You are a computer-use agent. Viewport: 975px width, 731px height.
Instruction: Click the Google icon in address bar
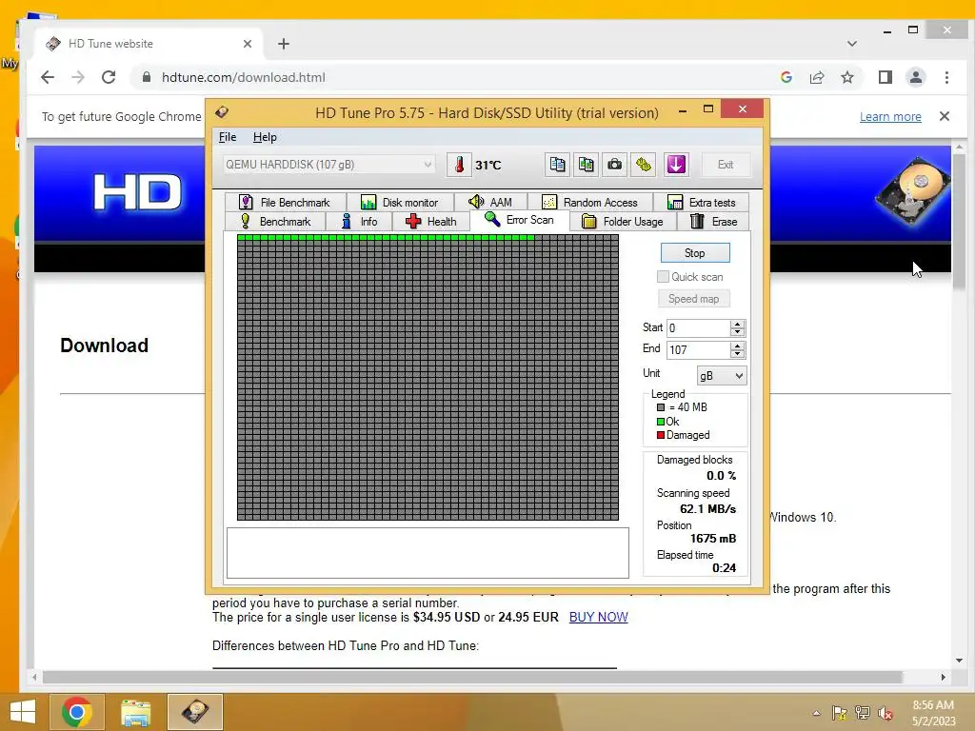(x=786, y=77)
